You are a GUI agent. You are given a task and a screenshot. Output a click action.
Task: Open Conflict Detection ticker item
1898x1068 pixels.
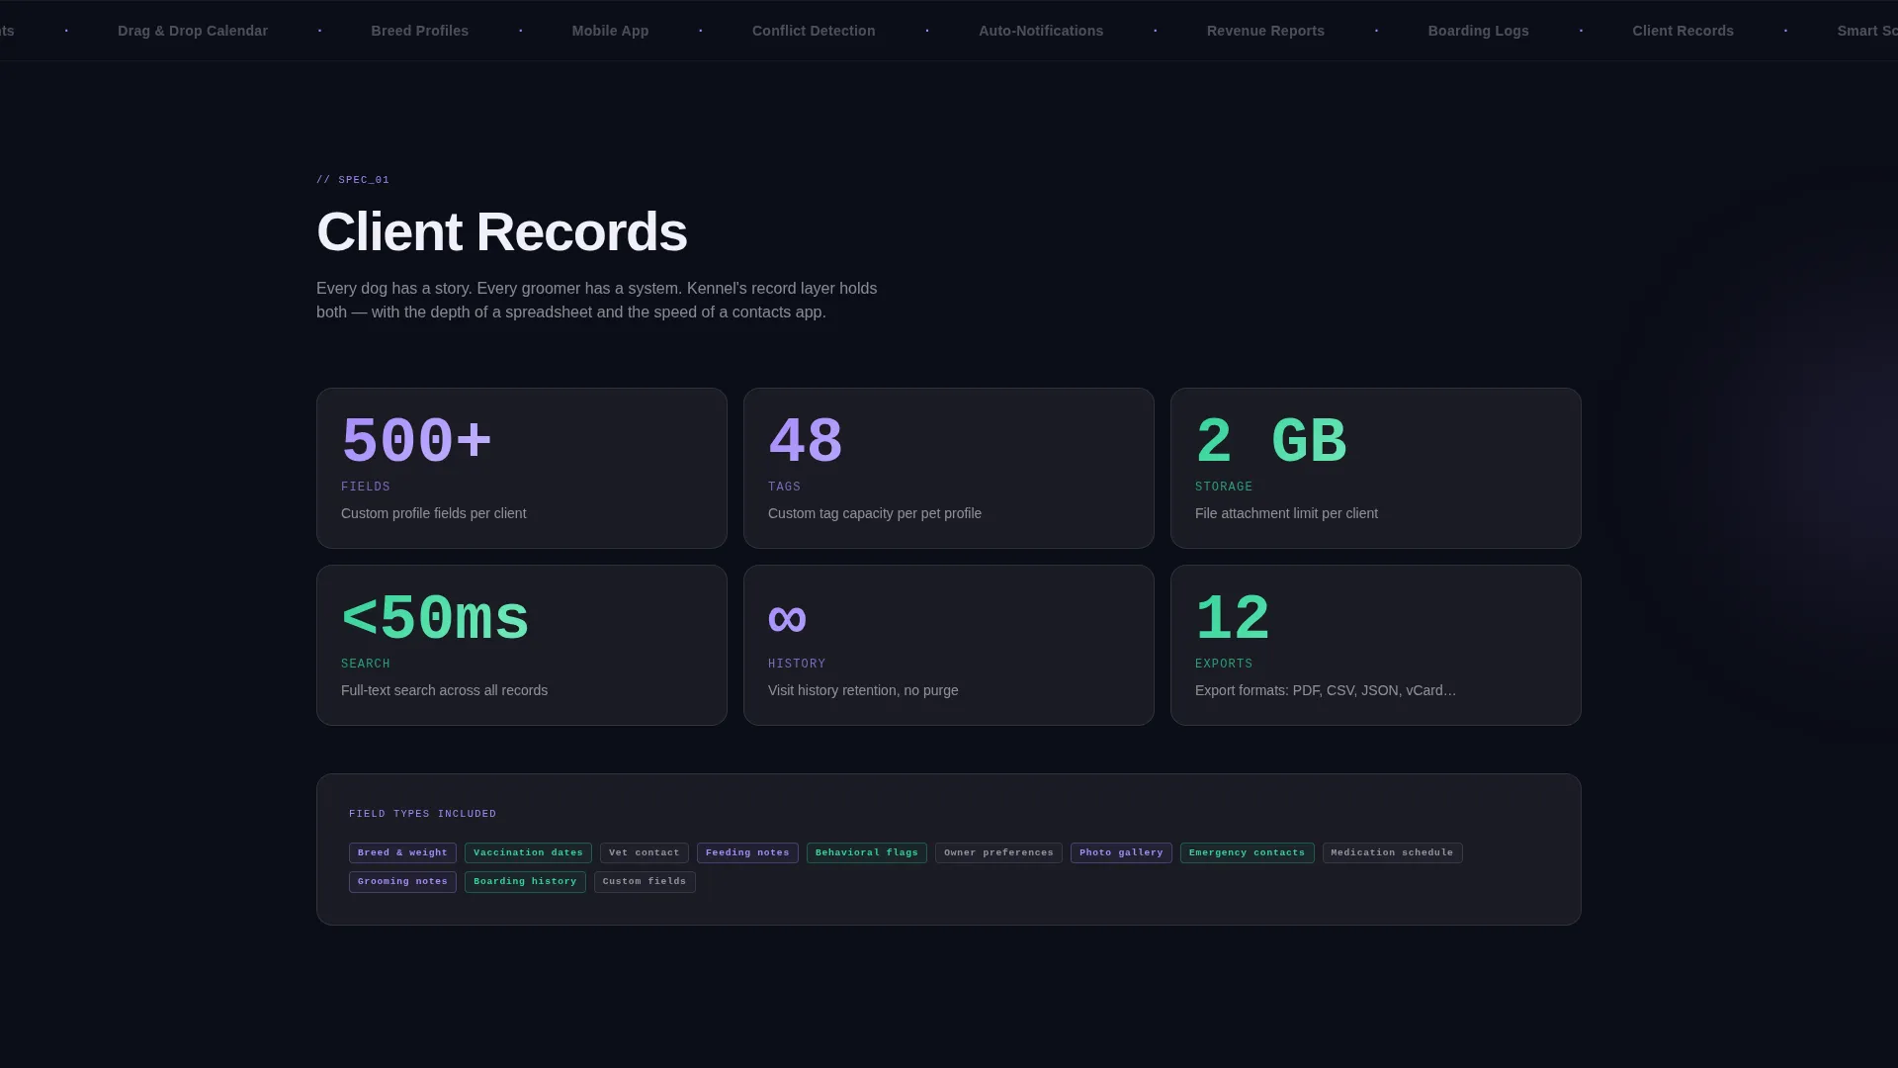pyautogui.click(x=814, y=31)
